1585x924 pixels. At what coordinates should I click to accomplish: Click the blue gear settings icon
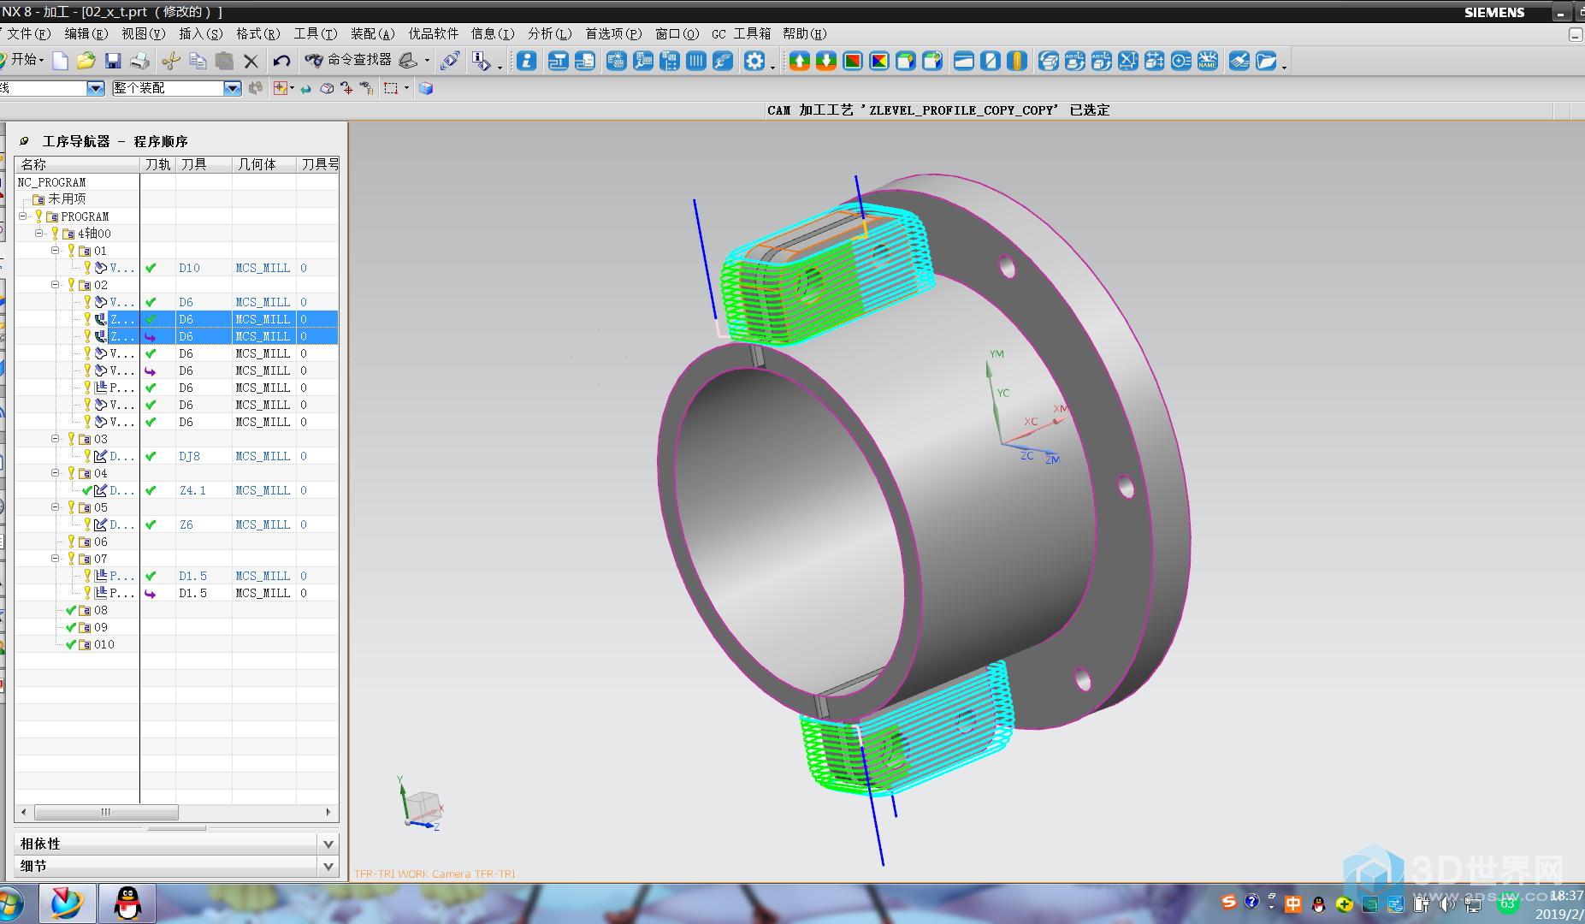(754, 61)
